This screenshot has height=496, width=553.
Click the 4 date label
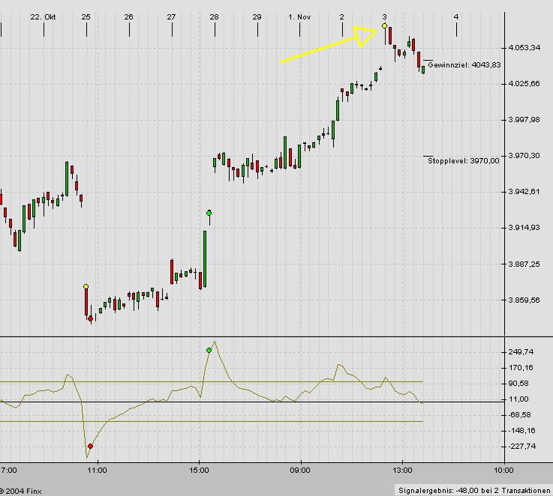tap(456, 17)
